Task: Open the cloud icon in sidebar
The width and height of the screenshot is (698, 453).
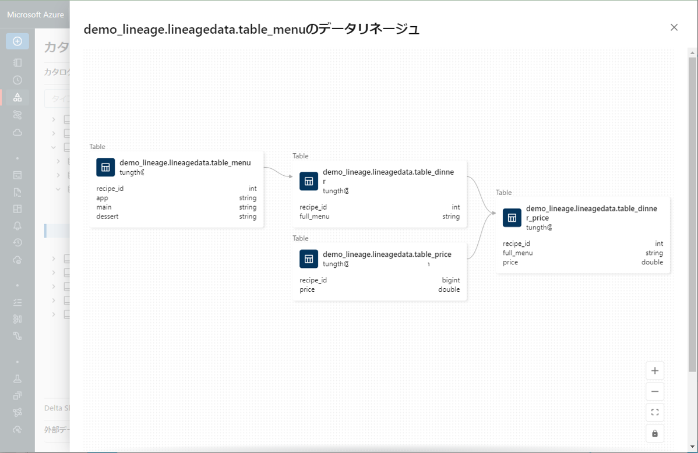Action: click(x=17, y=132)
